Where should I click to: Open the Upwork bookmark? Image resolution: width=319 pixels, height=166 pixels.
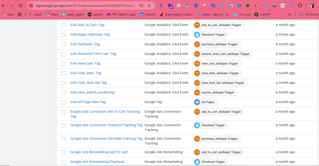95,14
